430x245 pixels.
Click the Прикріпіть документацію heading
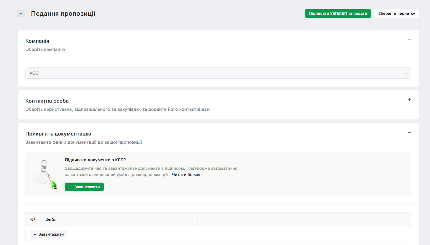pos(58,134)
